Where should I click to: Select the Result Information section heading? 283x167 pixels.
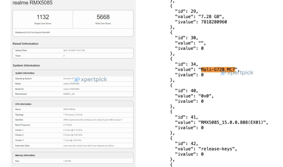25,44
